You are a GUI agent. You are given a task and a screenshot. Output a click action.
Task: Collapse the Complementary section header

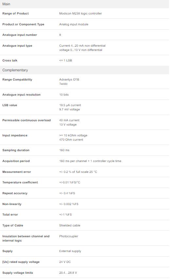(84, 70)
